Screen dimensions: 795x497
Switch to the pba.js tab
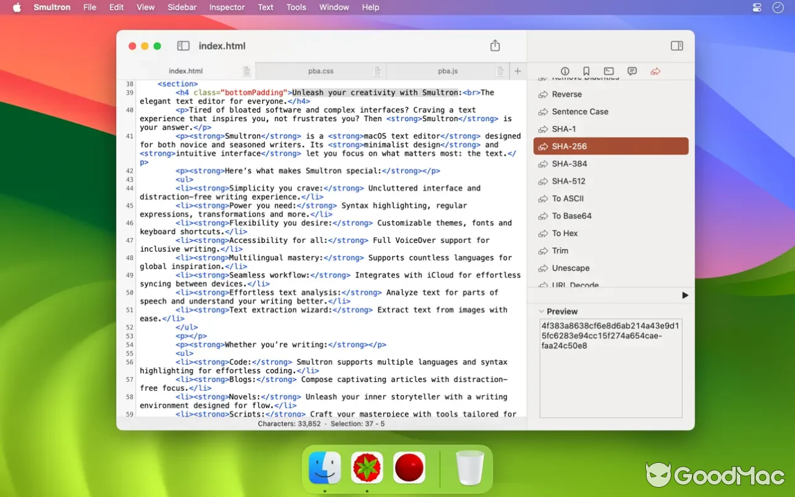(448, 71)
